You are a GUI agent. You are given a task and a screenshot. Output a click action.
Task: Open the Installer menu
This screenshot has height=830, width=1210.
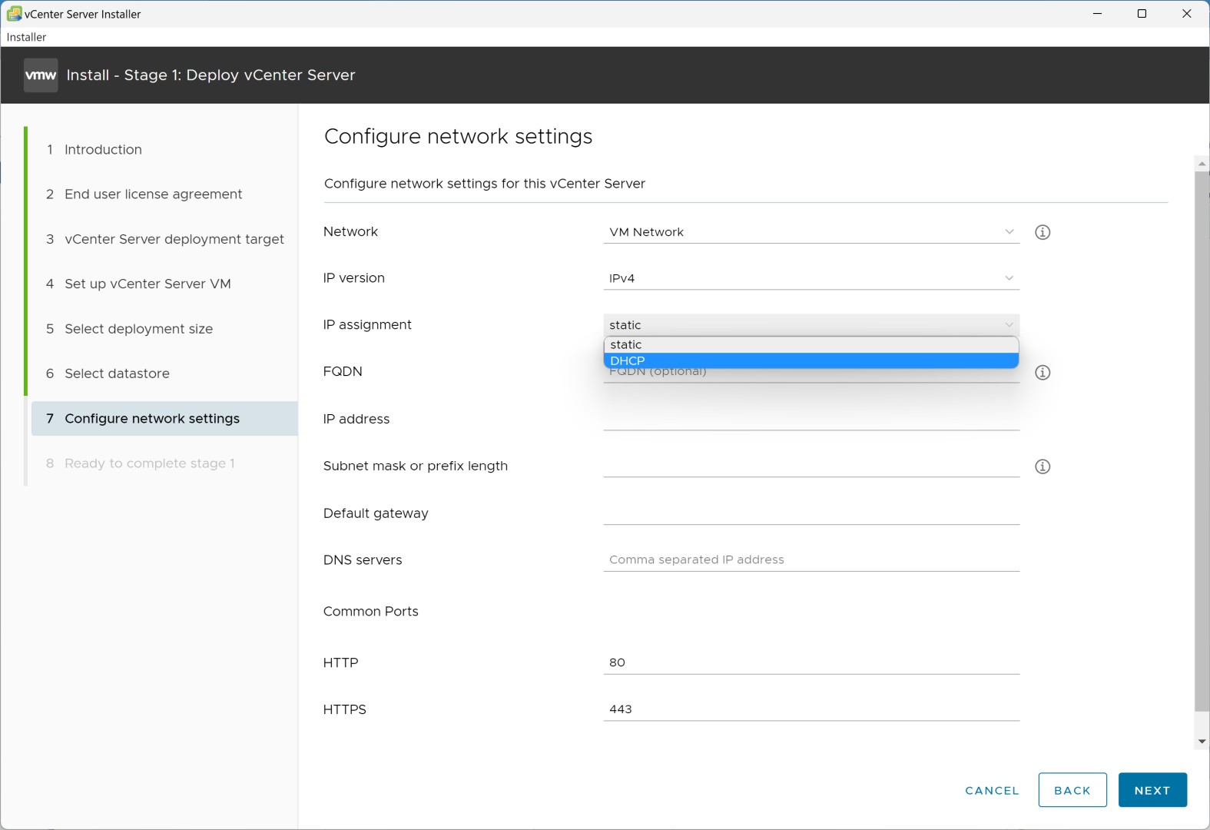27,37
